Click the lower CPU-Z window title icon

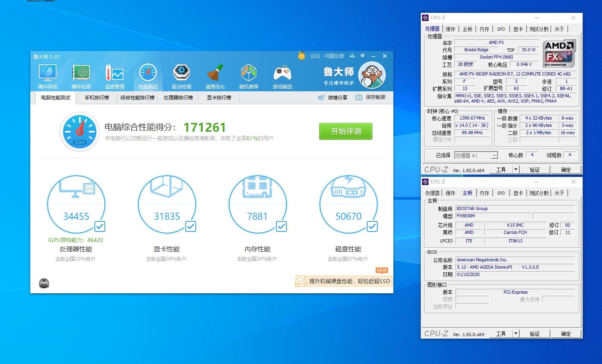tap(425, 181)
